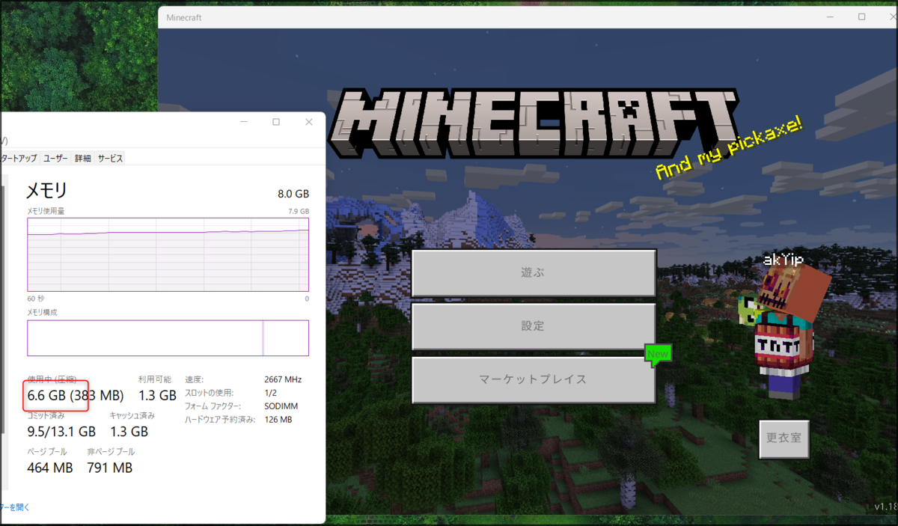Image resolution: width=898 pixels, height=526 pixels.
Task: Click the メモリ heading in Task Manager
Action: point(47,190)
